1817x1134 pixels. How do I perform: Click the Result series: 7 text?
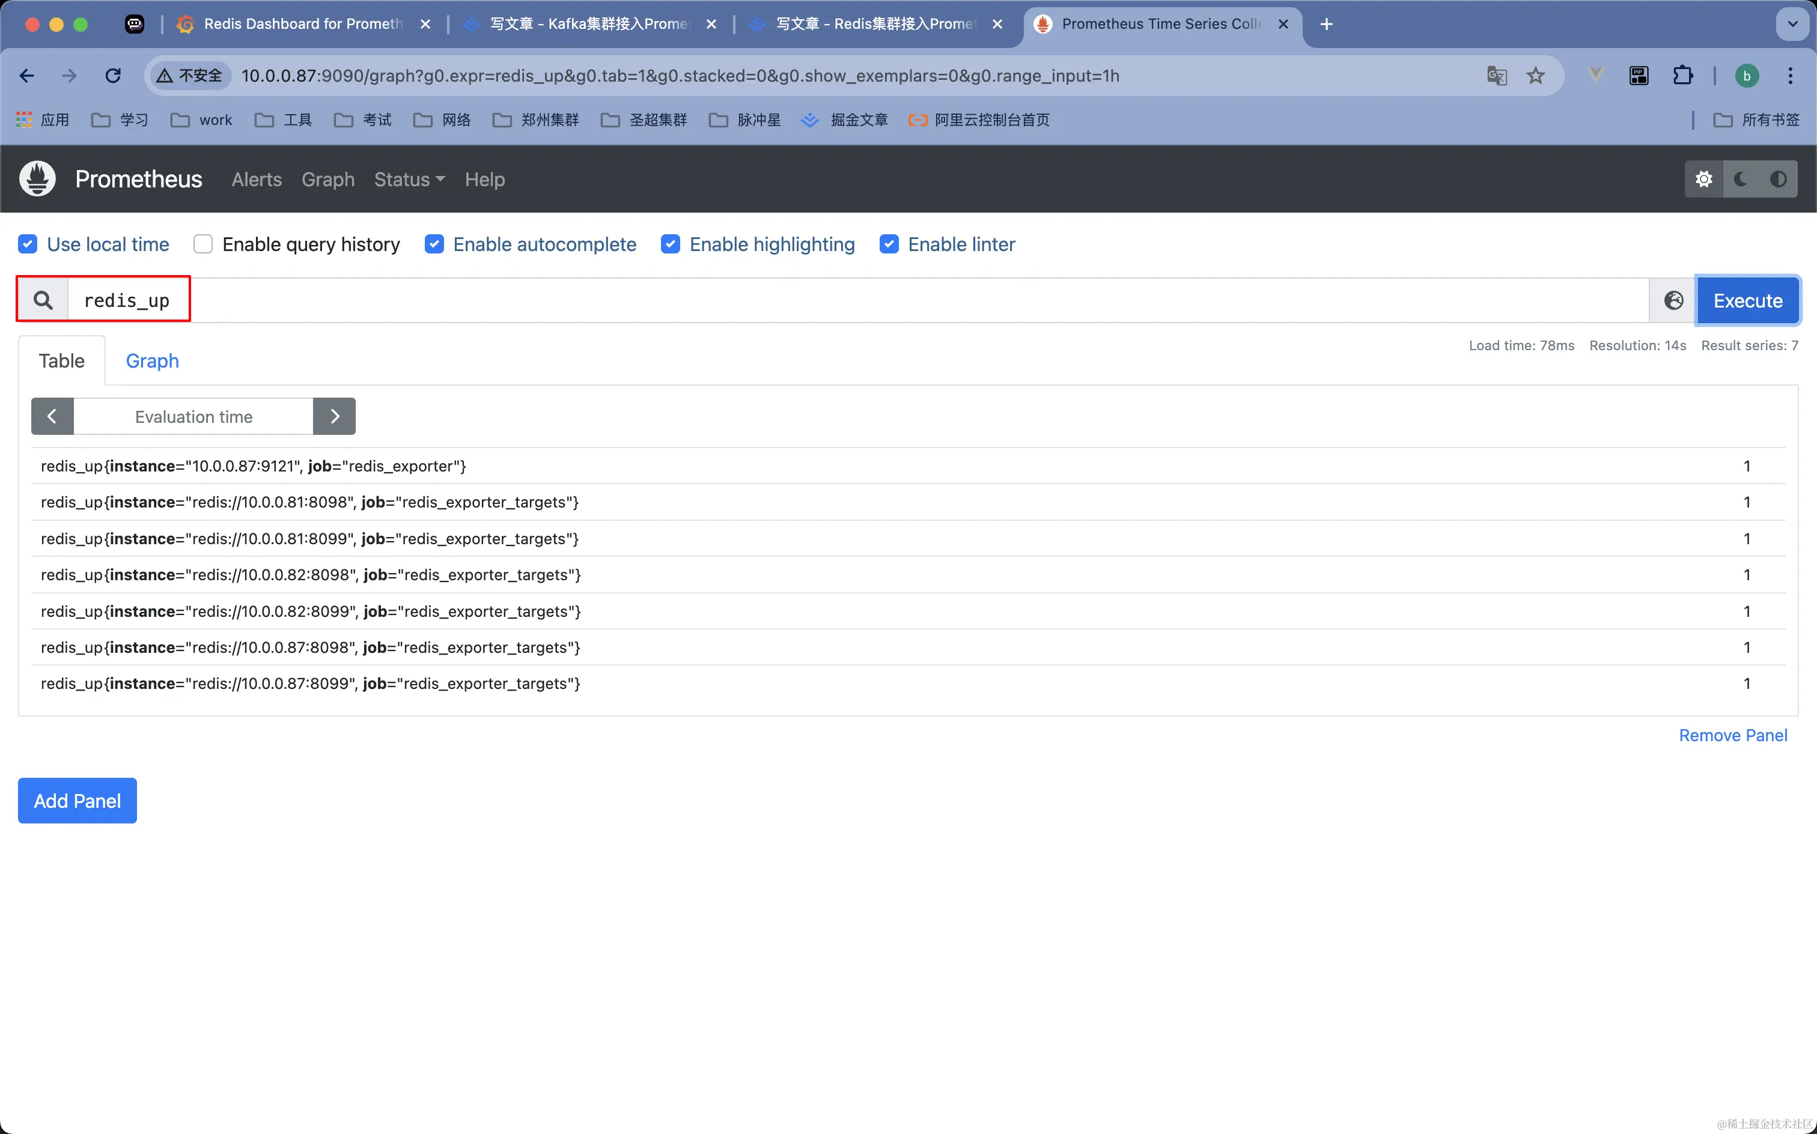1750,345
